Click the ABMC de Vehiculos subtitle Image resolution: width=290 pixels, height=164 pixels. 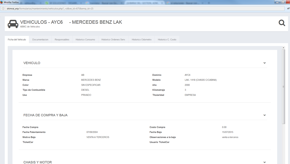[x=30, y=27]
